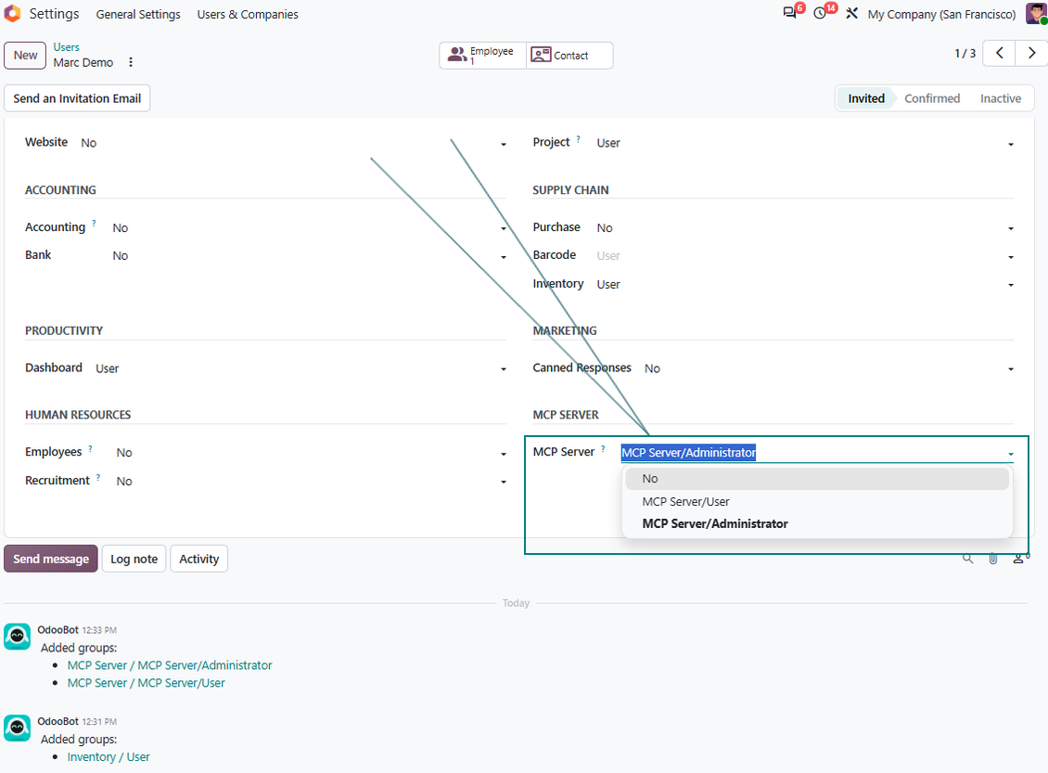Search messages with the magnifier icon
This screenshot has width=1048, height=773.
(967, 559)
